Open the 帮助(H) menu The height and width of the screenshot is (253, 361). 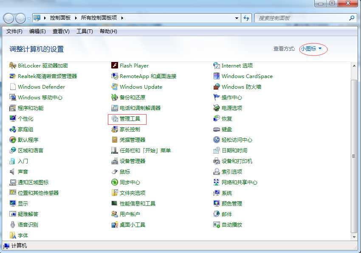108,31
